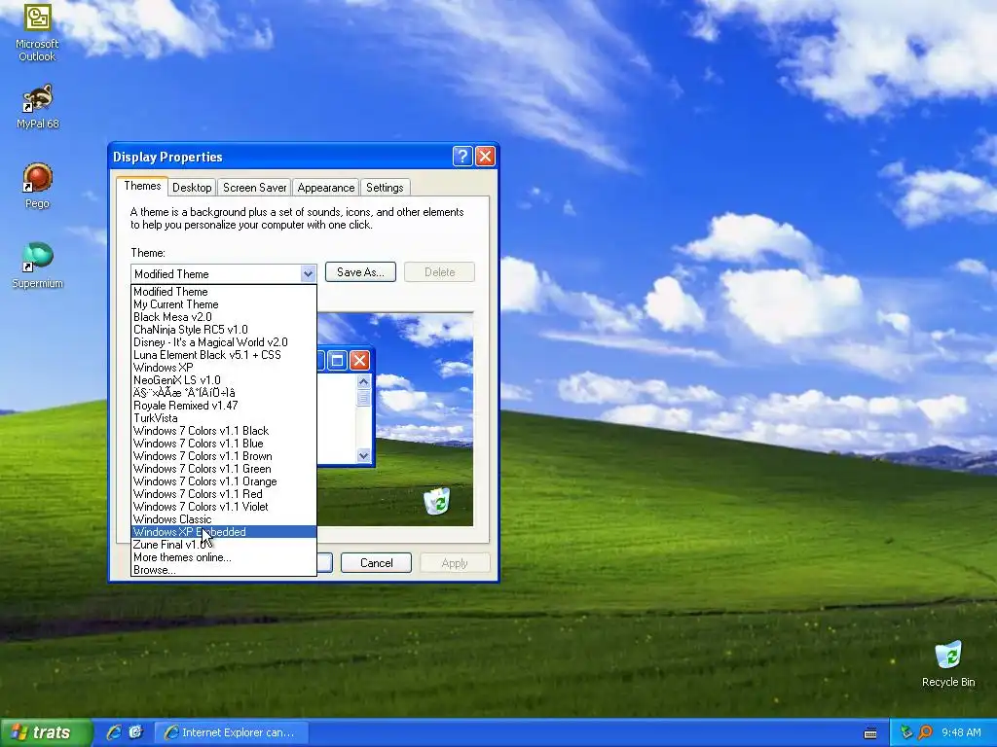Open the Appearance tab
This screenshot has height=747, width=997.
[x=325, y=188]
